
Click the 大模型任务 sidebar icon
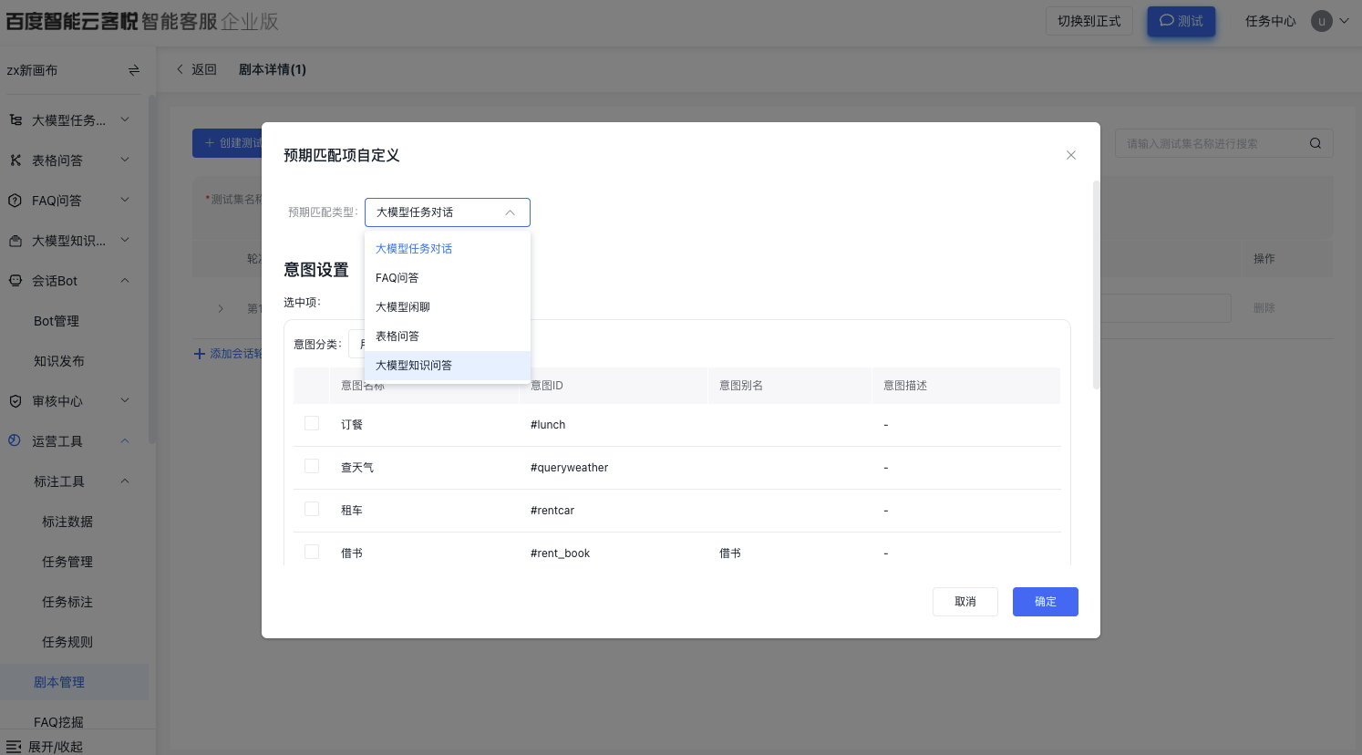pos(15,119)
